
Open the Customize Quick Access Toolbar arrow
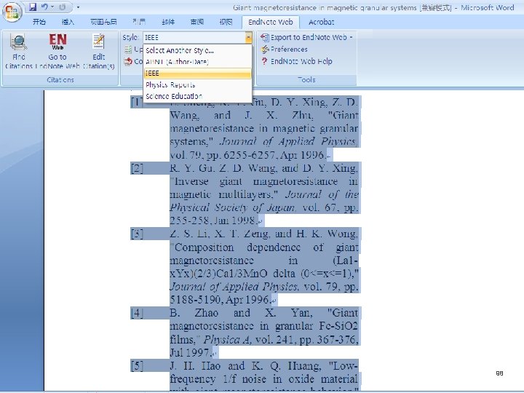tap(78, 7)
